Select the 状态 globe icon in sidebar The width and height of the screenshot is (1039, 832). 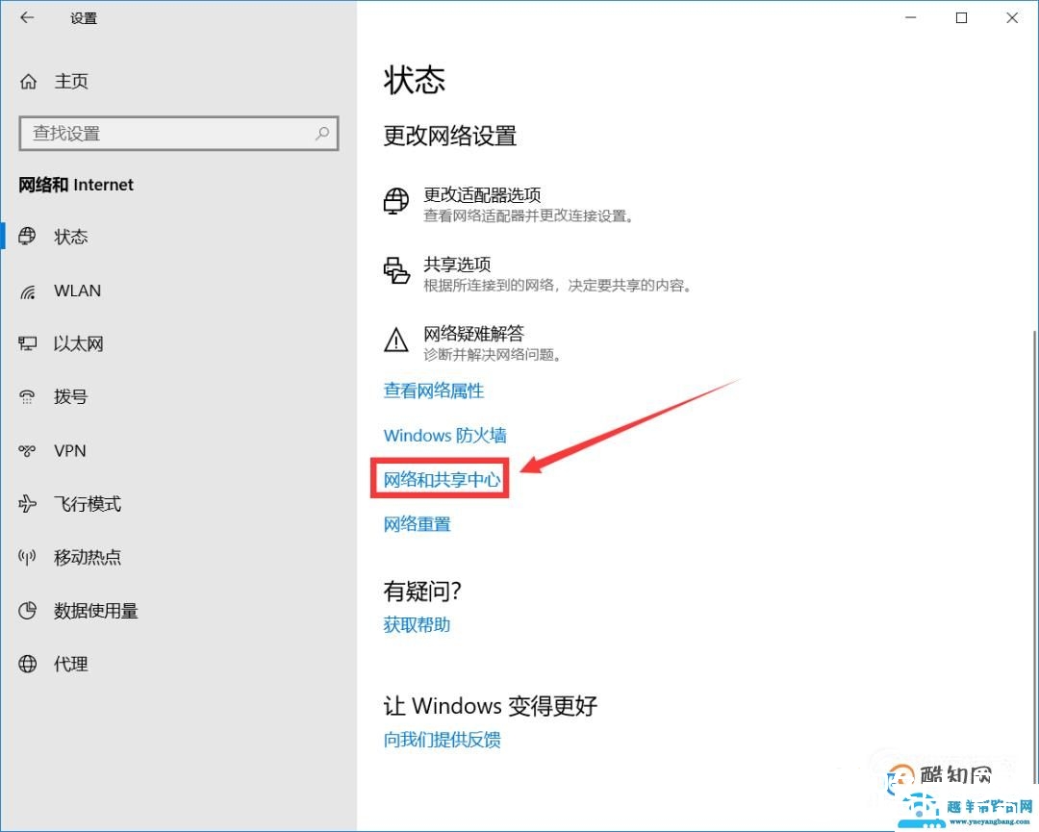point(27,237)
